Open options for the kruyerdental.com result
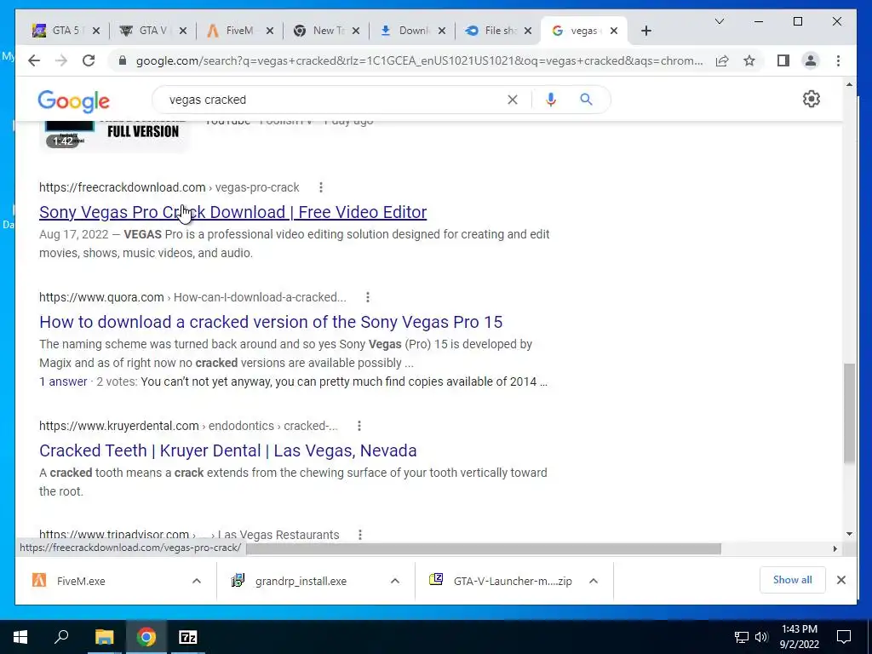 pyautogui.click(x=359, y=426)
